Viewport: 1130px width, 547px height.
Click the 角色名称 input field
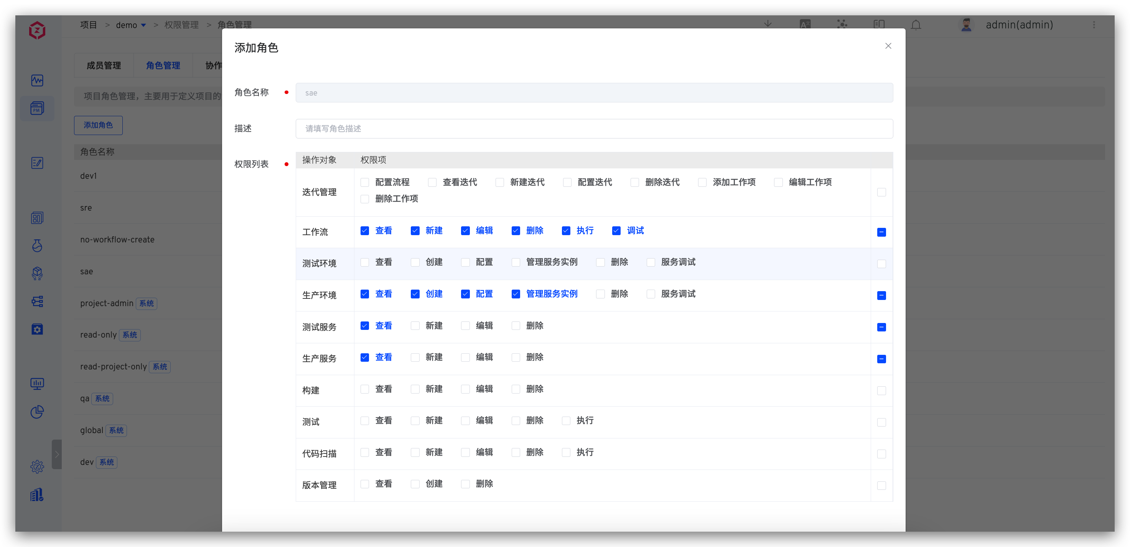(594, 92)
